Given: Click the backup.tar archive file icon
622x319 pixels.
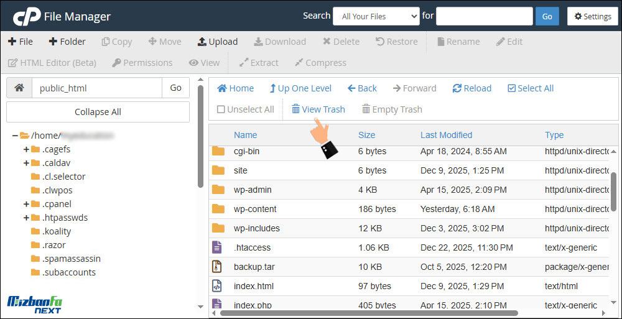Looking at the screenshot, I should click(217, 267).
